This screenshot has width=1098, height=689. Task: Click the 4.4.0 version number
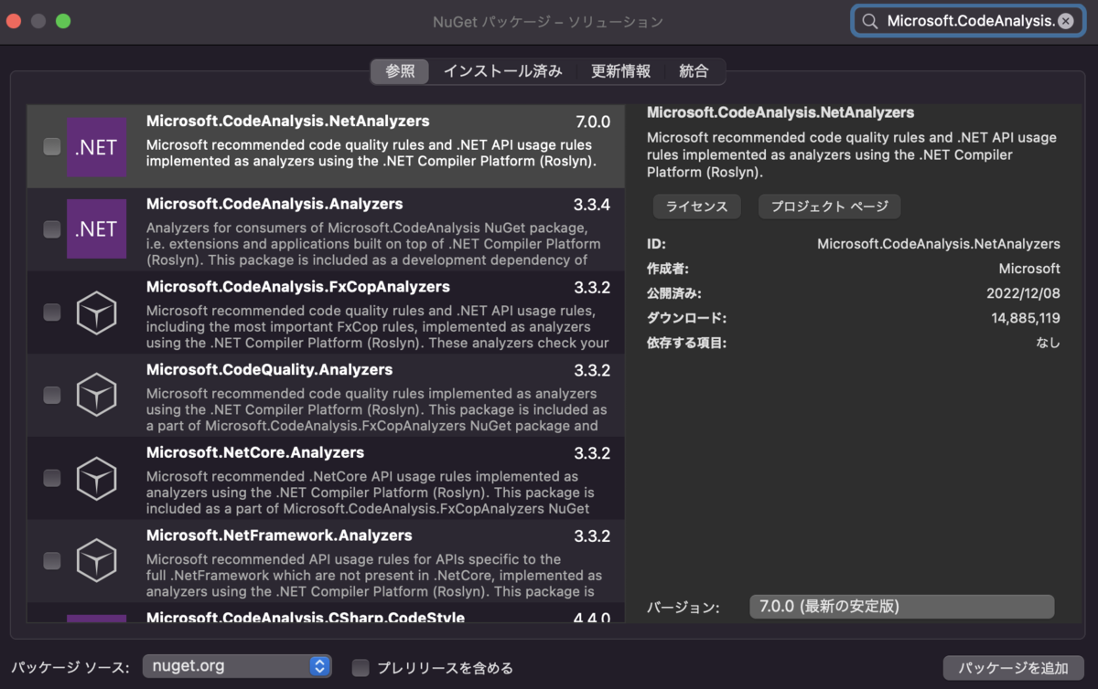[x=592, y=619]
